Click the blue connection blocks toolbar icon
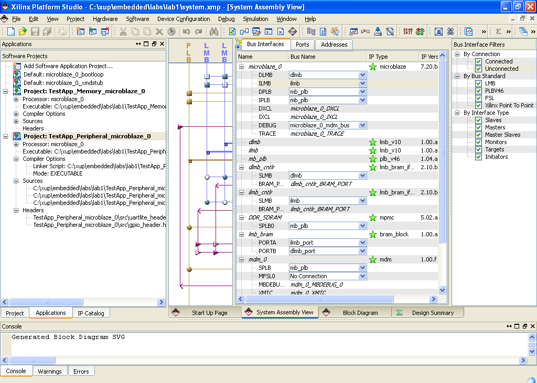This screenshot has height=383, width=537. point(244,32)
